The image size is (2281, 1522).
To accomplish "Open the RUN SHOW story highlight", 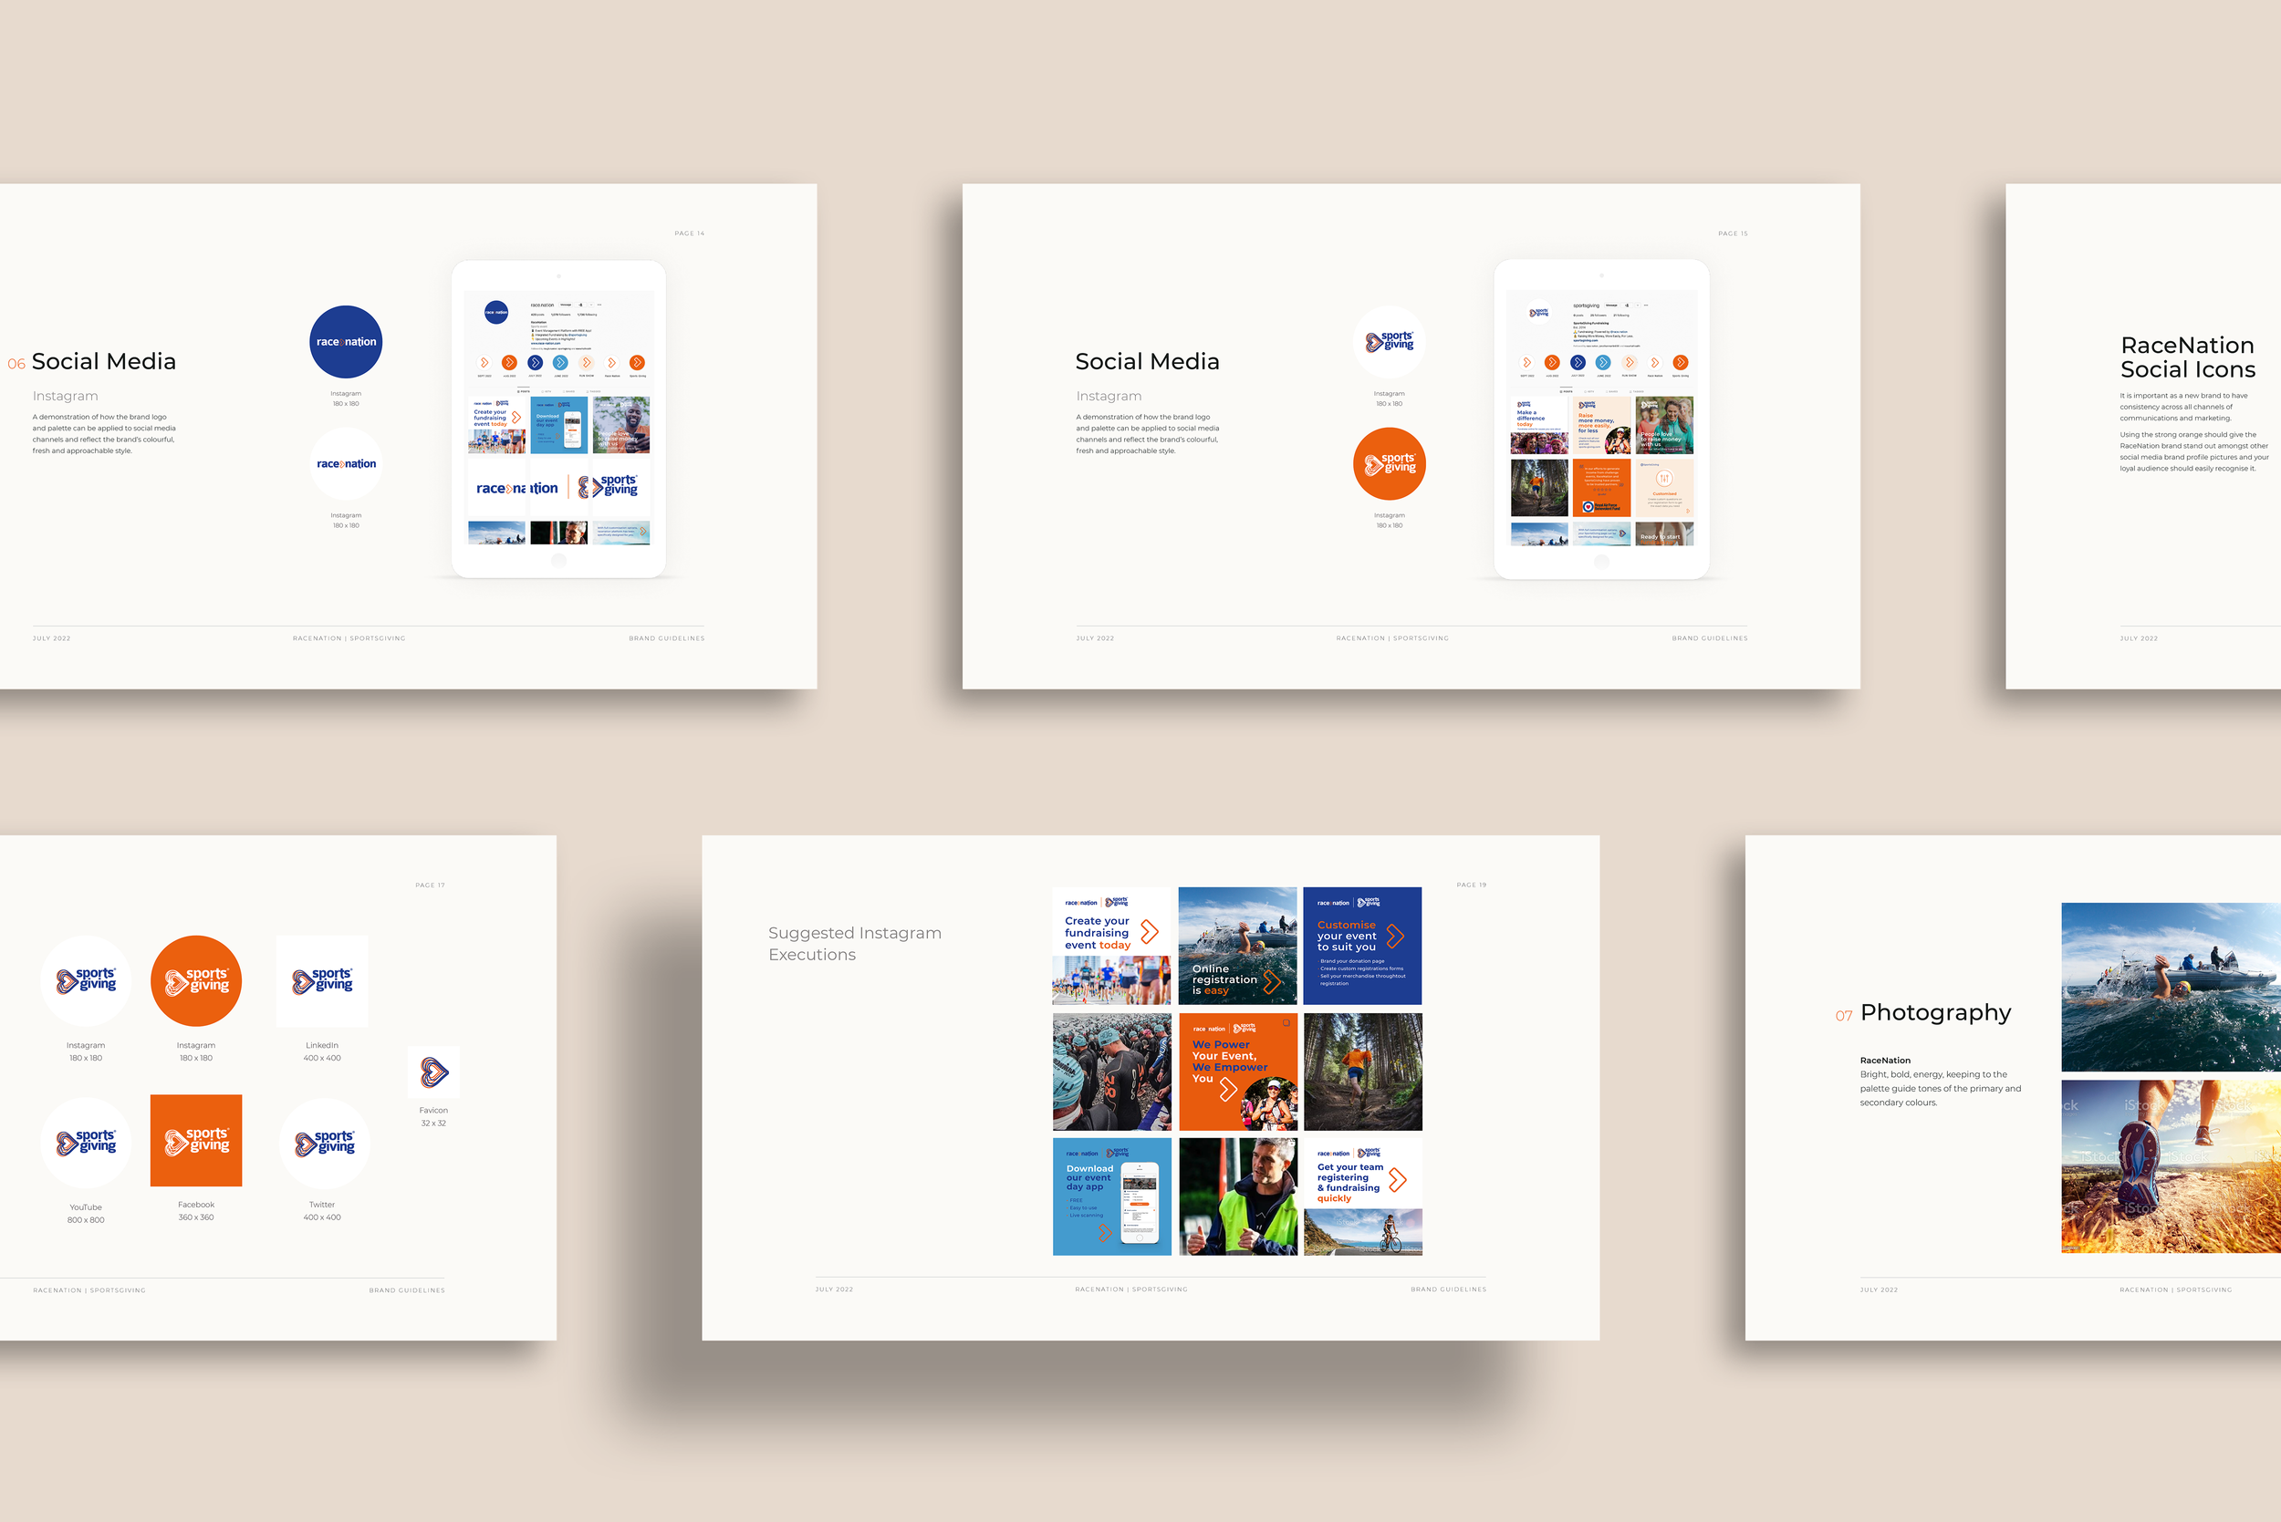I will (x=588, y=362).
